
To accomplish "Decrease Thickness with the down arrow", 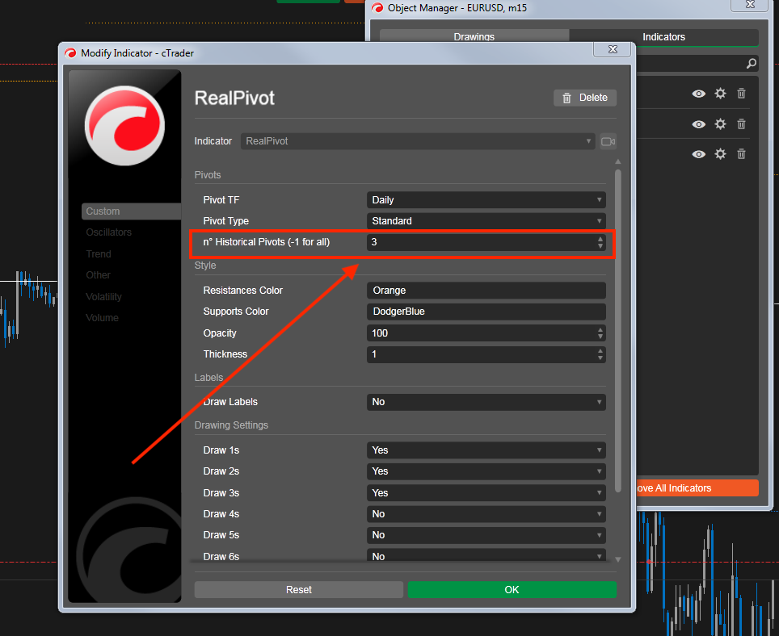I will [x=600, y=358].
